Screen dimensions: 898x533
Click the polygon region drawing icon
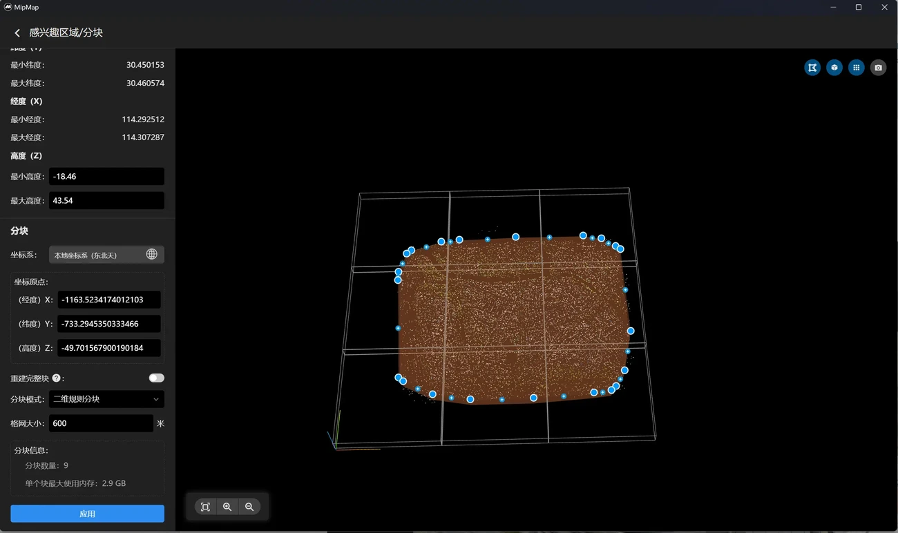(x=812, y=68)
